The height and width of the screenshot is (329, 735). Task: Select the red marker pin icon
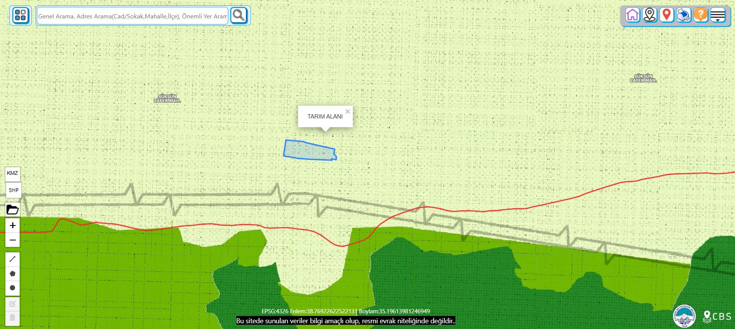click(x=667, y=15)
